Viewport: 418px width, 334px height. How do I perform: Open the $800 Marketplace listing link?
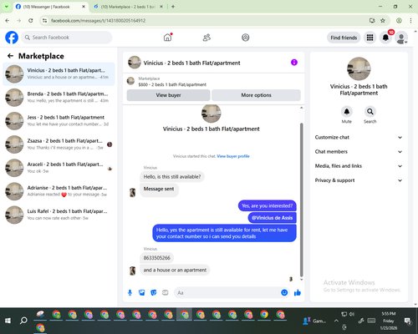tap(172, 84)
